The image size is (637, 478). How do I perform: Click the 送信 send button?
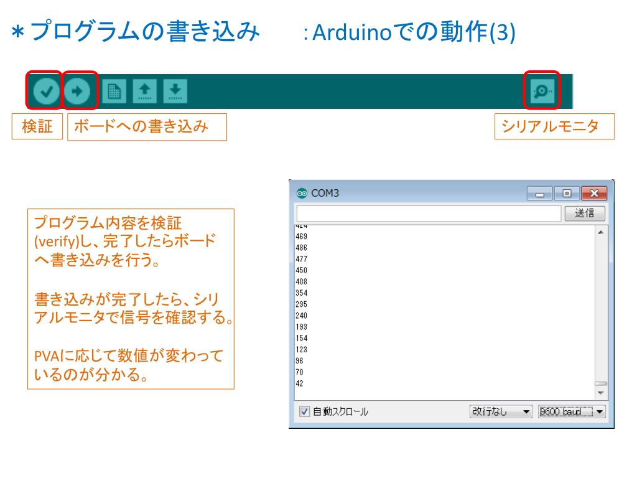tap(584, 213)
